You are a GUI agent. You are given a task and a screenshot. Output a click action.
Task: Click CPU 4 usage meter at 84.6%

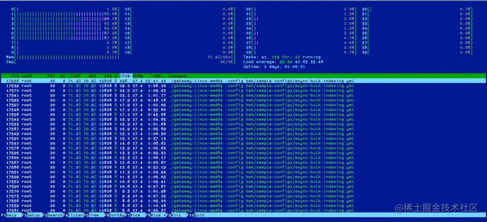point(65,28)
